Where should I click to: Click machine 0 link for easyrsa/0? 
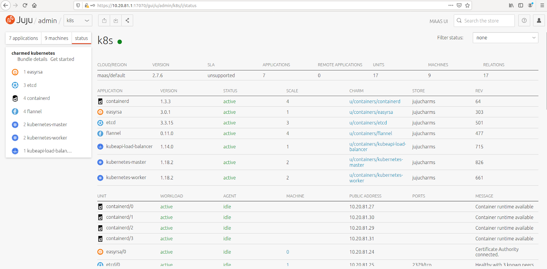click(x=288, y=252)
